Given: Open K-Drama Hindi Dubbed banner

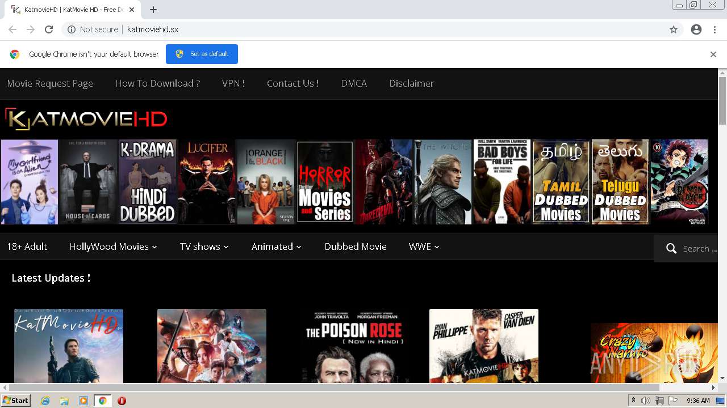Looking at the screenshot, I should (x=147, y=182).
